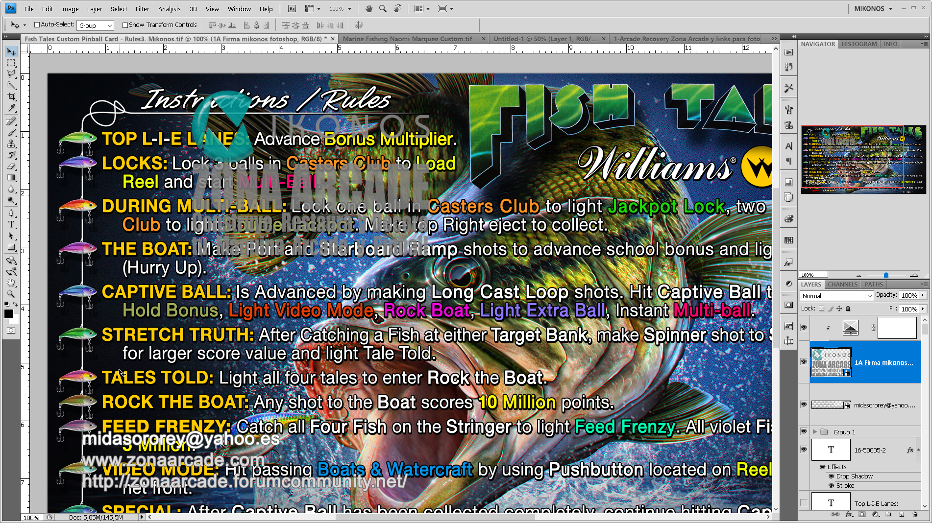
Task: Open the Auto-Select Group dropdown
Action: coord(96,25)
